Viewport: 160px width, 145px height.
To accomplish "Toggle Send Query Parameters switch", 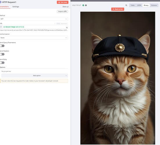I will click(2, 46).
